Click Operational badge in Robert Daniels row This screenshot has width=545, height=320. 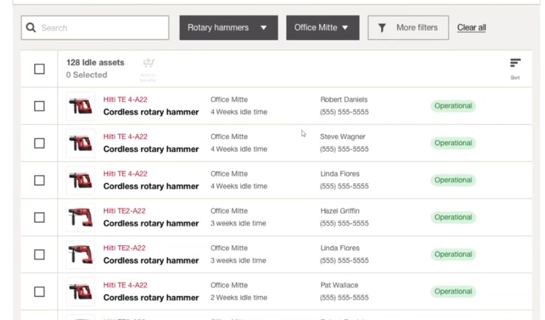453,106
